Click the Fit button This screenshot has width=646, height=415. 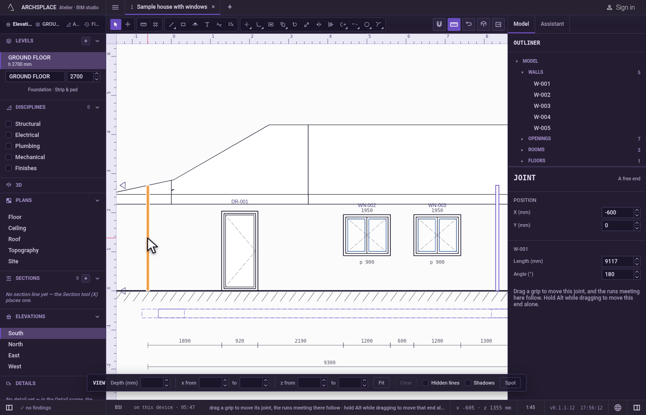click(382, 383)
